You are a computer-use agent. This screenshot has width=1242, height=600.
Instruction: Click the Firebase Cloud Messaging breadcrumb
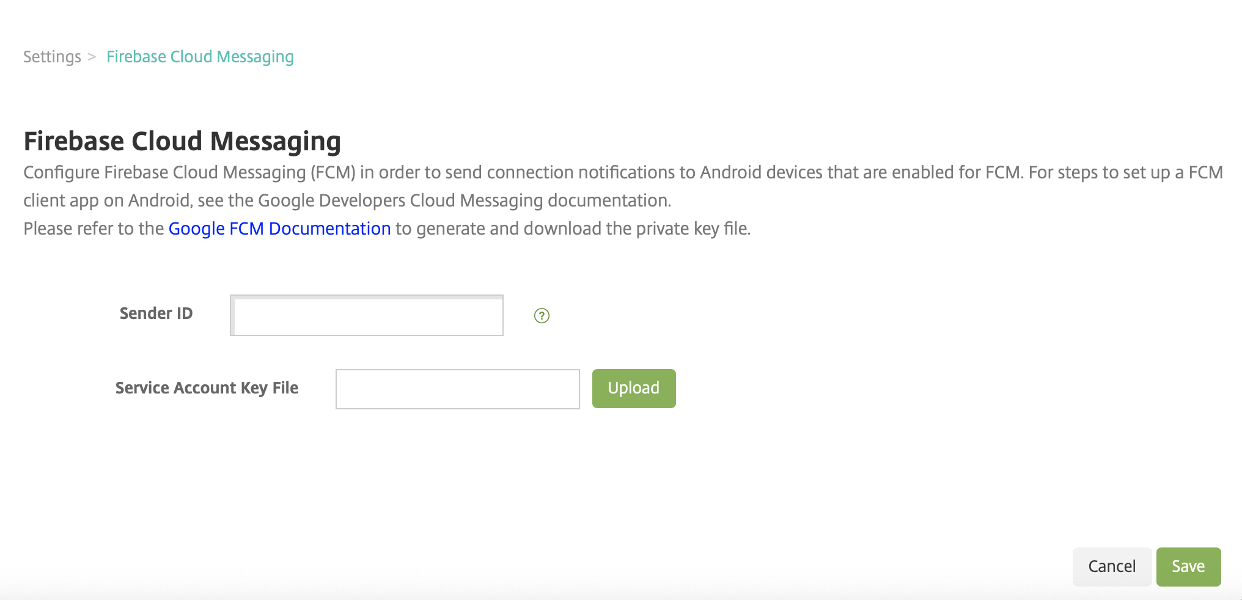tap(200, 57)
